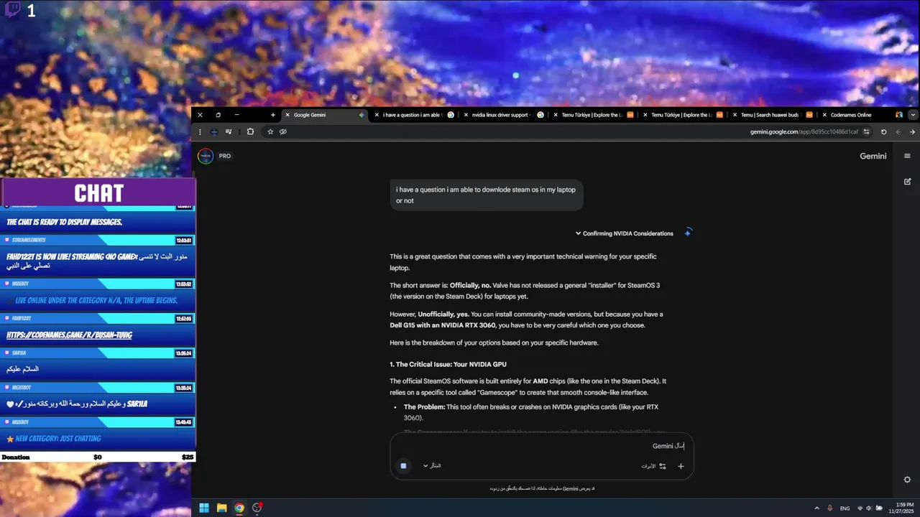The width and height of the screenshot is (920, 517).
Task: Switch to the Google Gemini tab
Action: (x=325, y=115)
